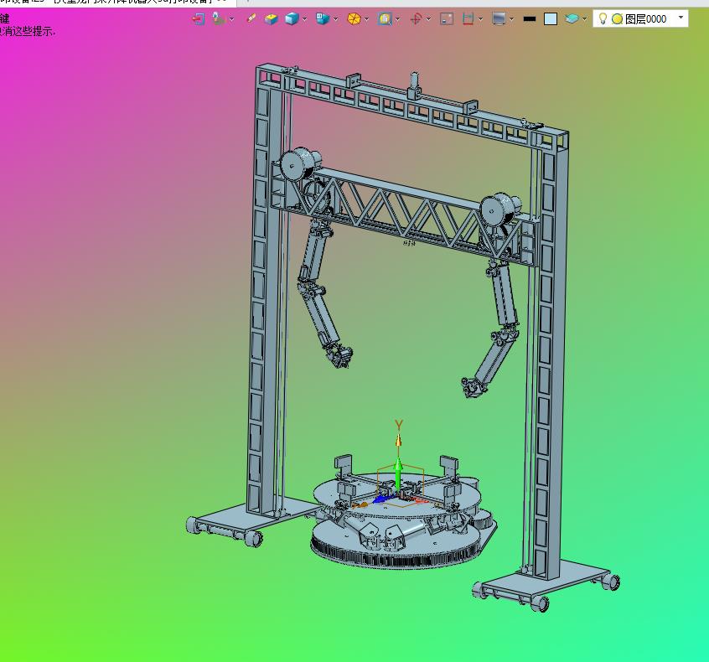Click the black line width button
709x662 pixels.
529,18
